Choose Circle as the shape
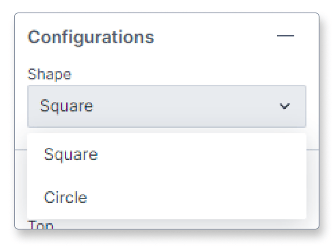Image resolution: width=336 pixels, height=248 pixels. [65, 197]
